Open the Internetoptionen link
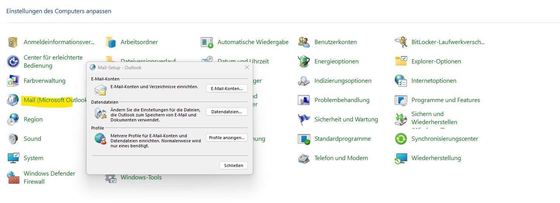The width and height of the screenshot is (560, 203). click(434, 81)
